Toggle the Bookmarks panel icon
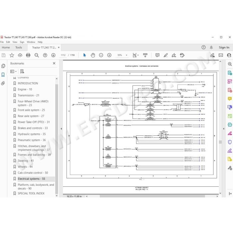 click(x=3, y=75)
